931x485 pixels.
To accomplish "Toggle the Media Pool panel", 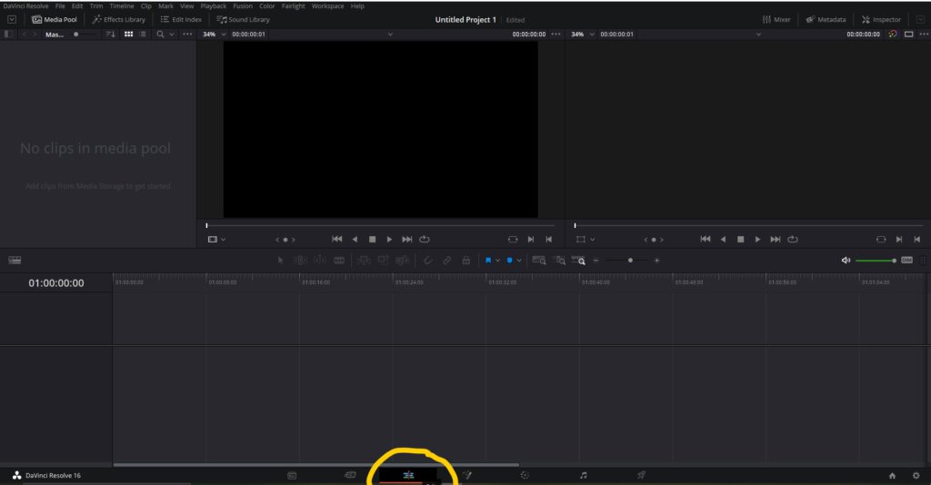I will tap(54, 20).
